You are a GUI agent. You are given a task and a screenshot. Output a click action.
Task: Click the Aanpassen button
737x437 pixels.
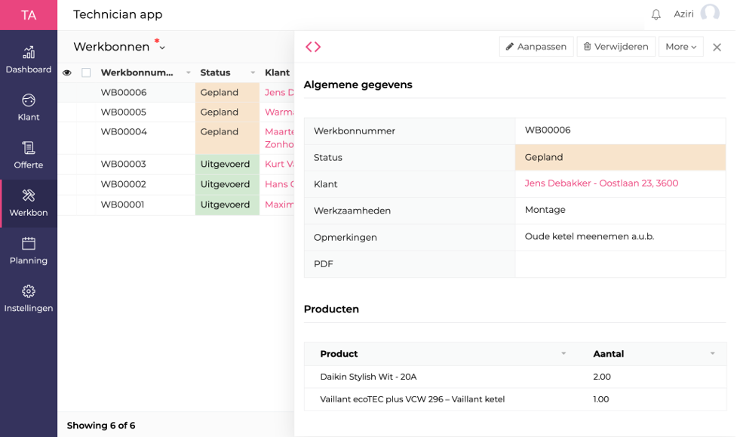536,46
